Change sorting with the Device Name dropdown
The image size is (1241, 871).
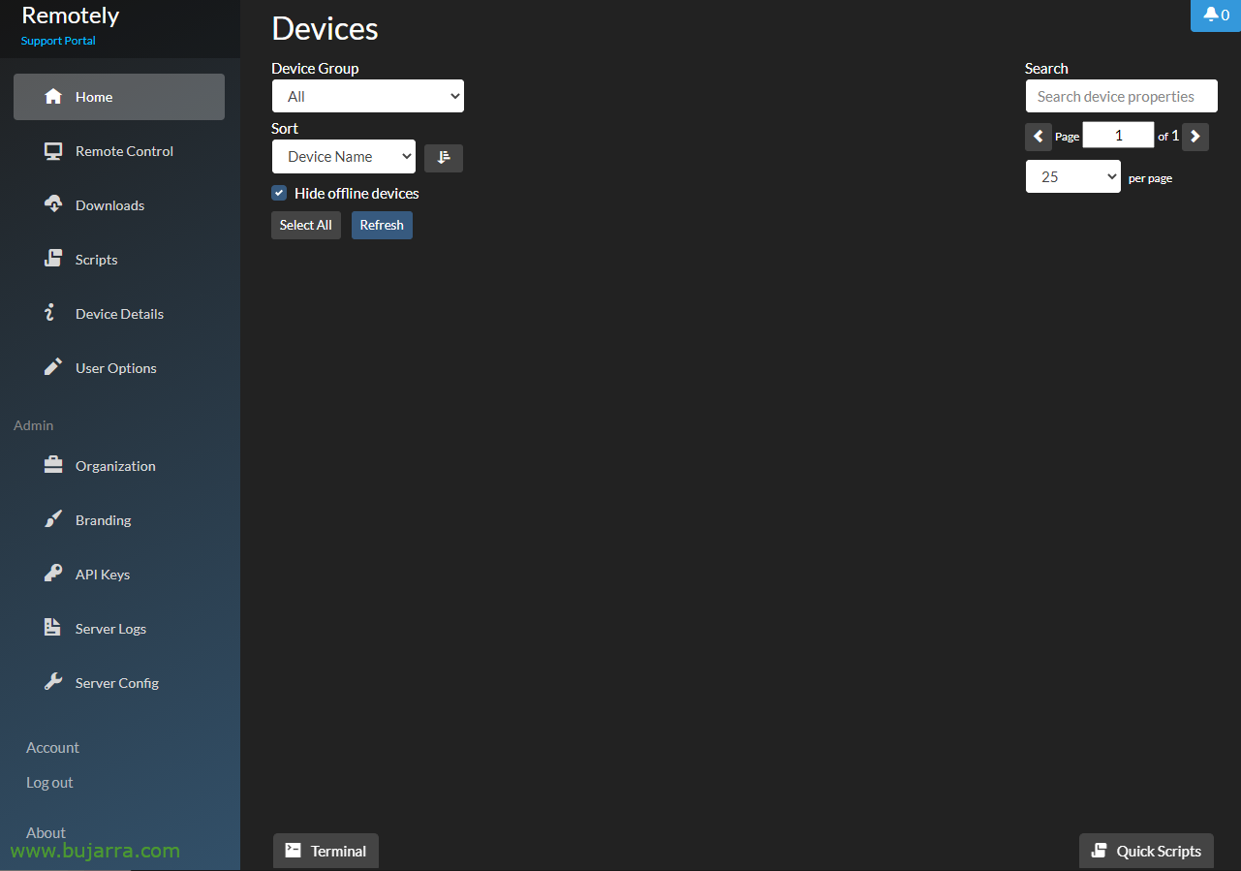[x=343, y=156]
